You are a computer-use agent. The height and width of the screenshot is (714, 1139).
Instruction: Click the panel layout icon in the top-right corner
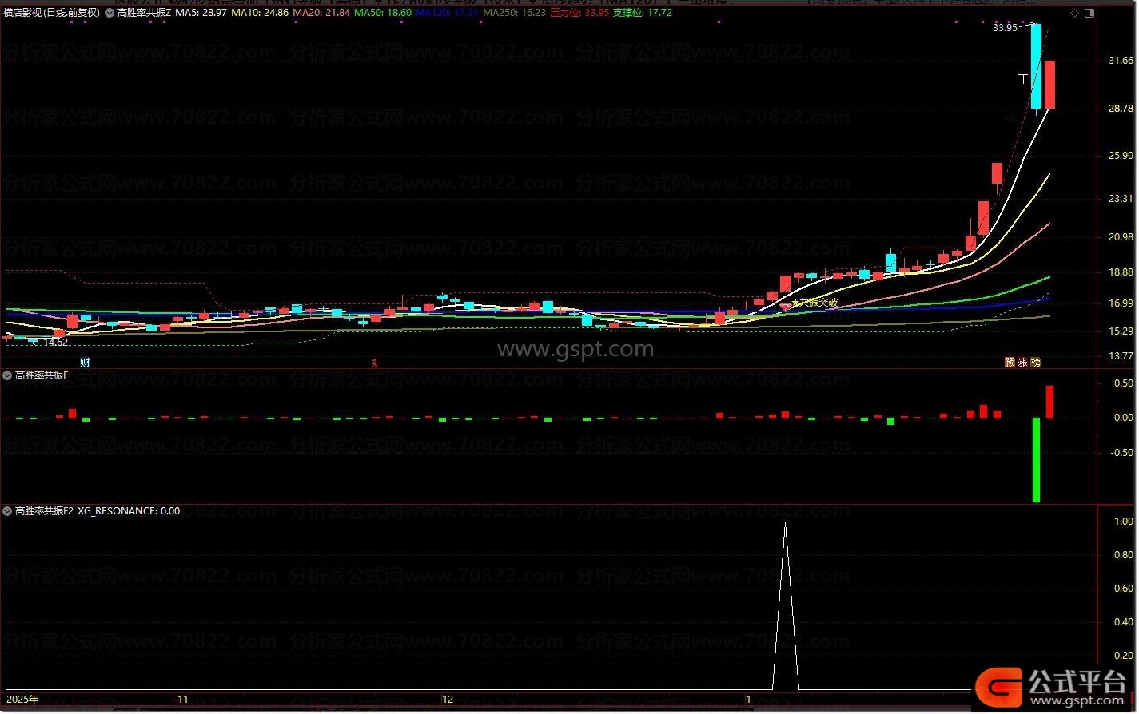1089,13
